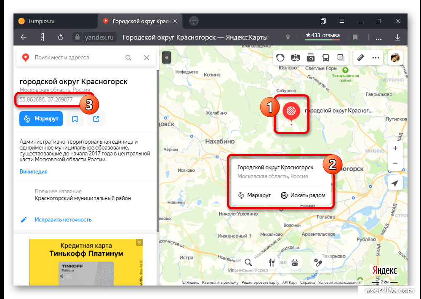421x299 pixels.
Task: Click the Архангельское label on the map
Action: point(318,234)
